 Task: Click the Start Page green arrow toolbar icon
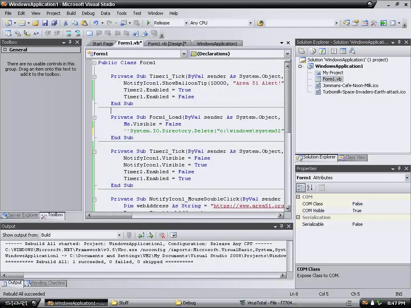coord(383,23)
